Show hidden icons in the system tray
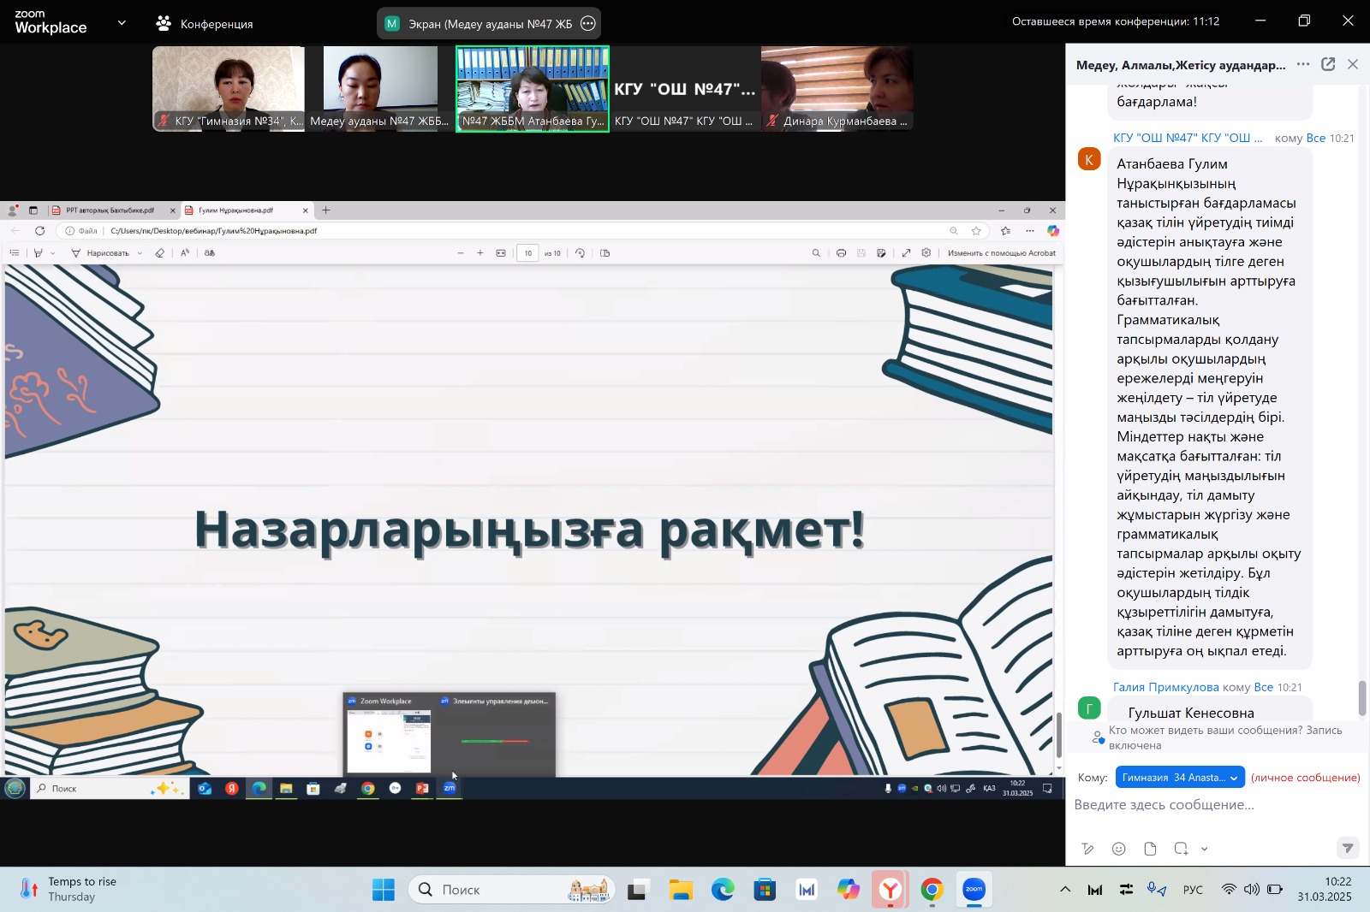The width and height of the screenshot is (1370, 912). coord(1064,890)
